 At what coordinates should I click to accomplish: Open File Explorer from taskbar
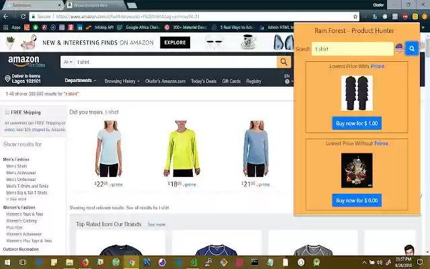pos(70,262)
